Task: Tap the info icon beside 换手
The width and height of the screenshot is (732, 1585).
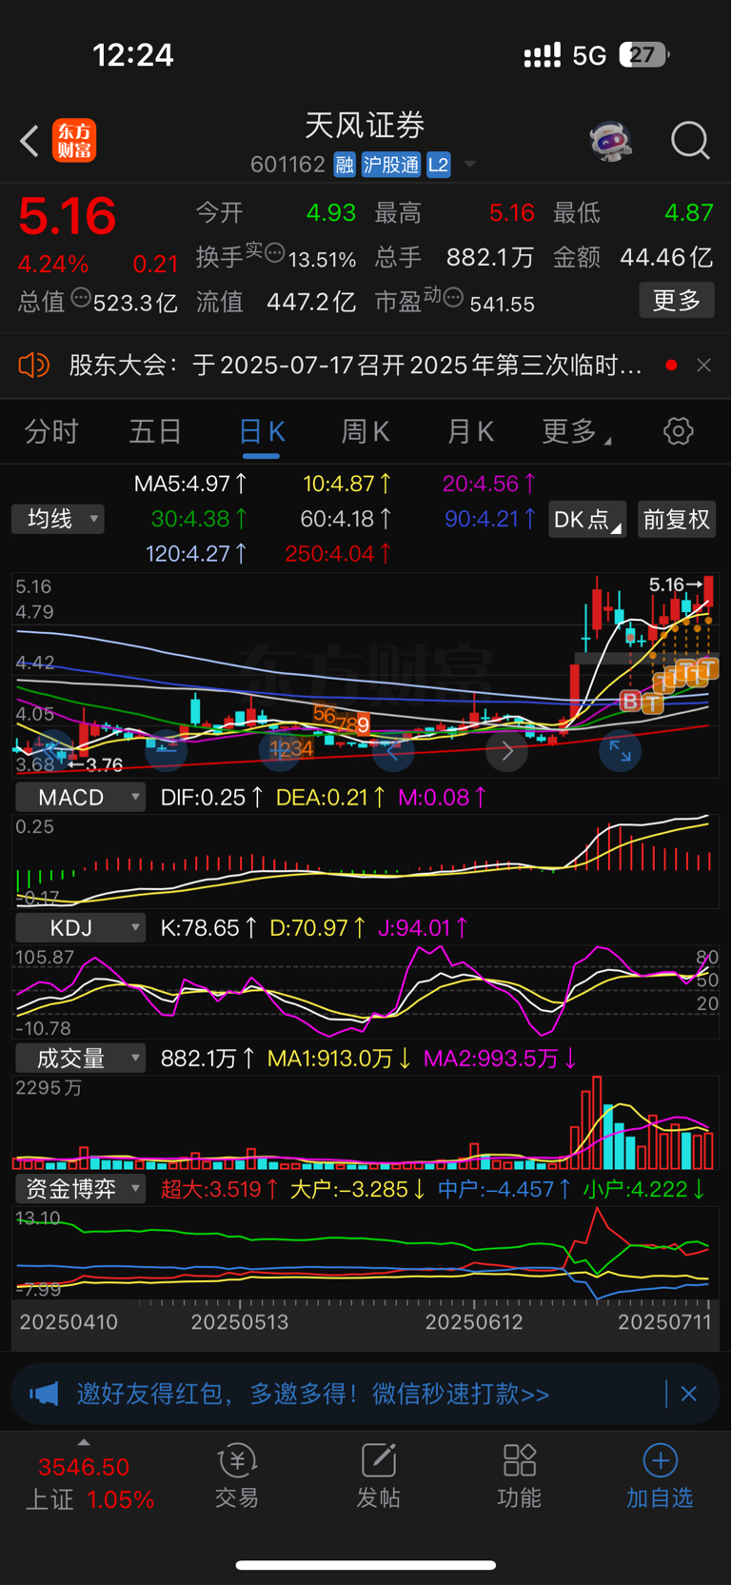Action: (275, 253)
